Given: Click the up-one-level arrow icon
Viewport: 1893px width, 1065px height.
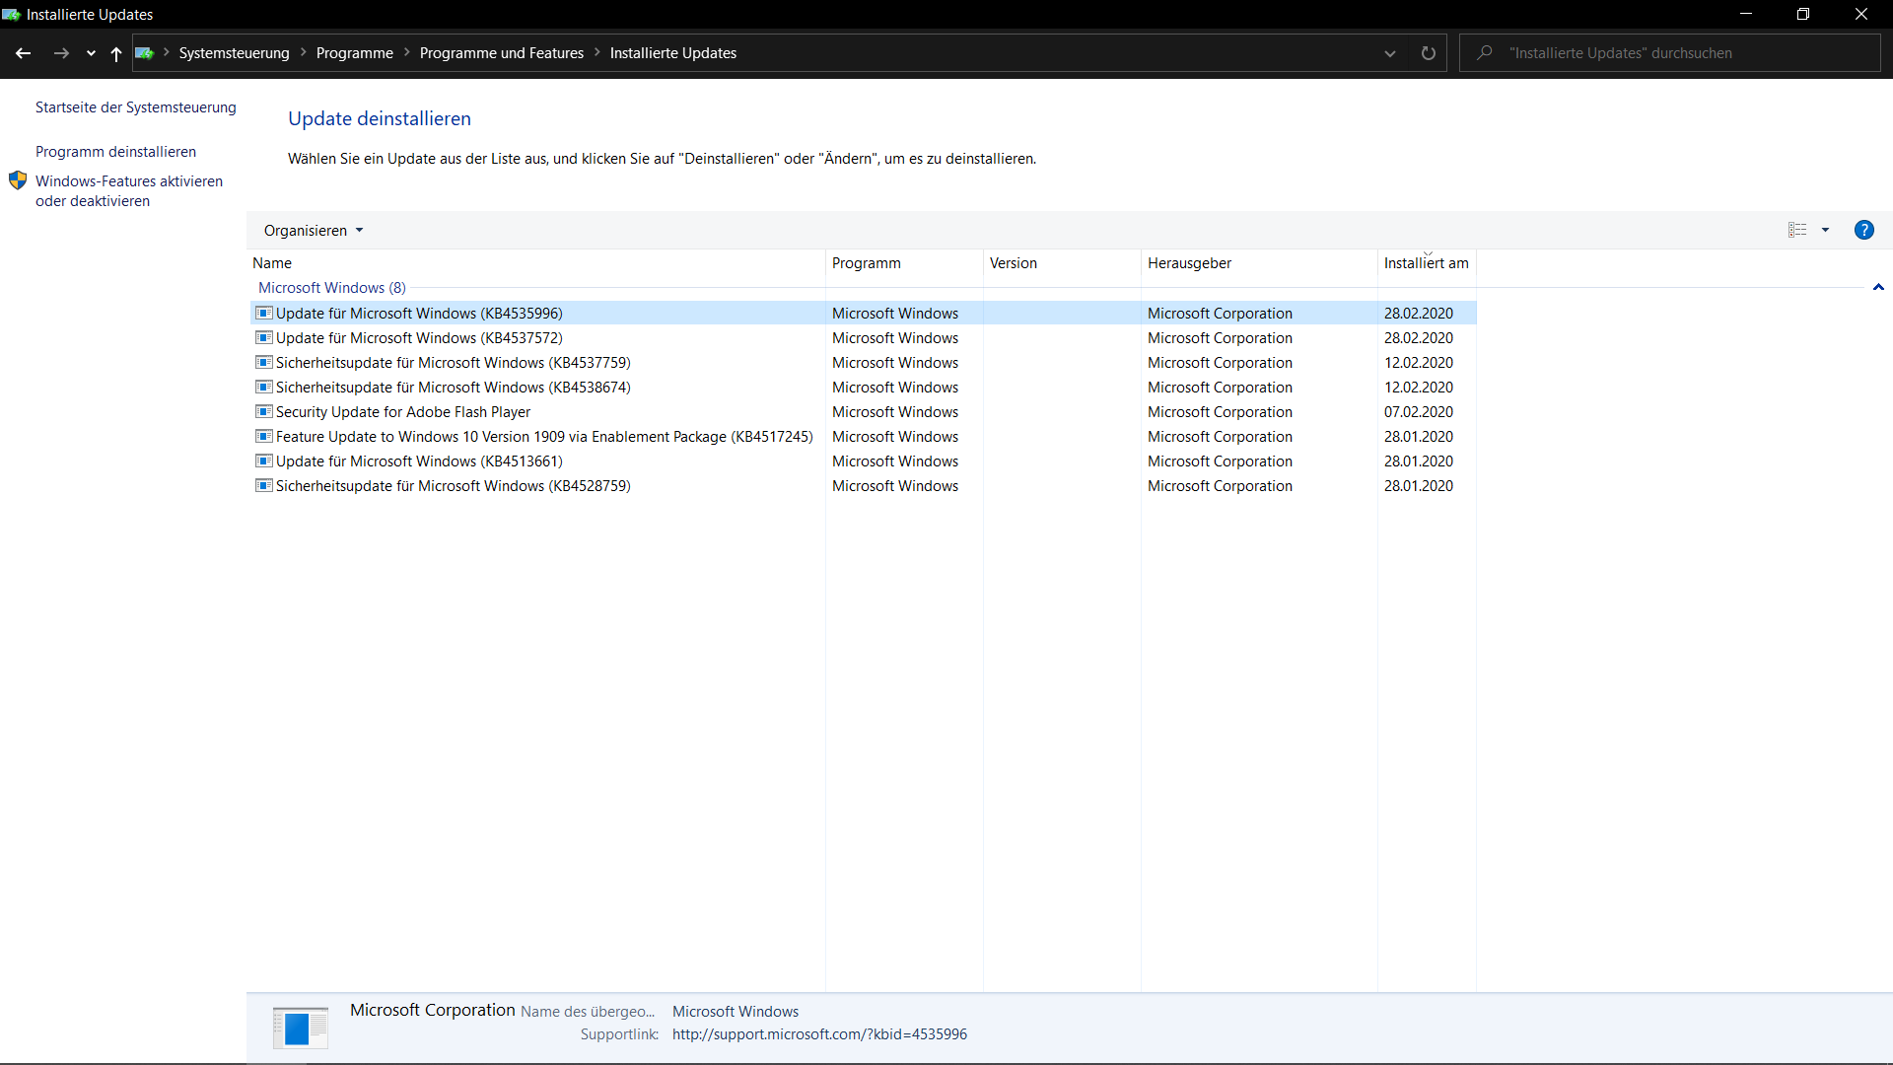Looking at the screenshot, I should tap(116, 53).
